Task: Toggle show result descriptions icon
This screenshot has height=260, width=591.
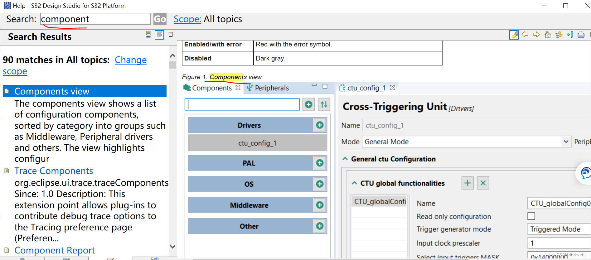Action: click(x=159, y=34)
